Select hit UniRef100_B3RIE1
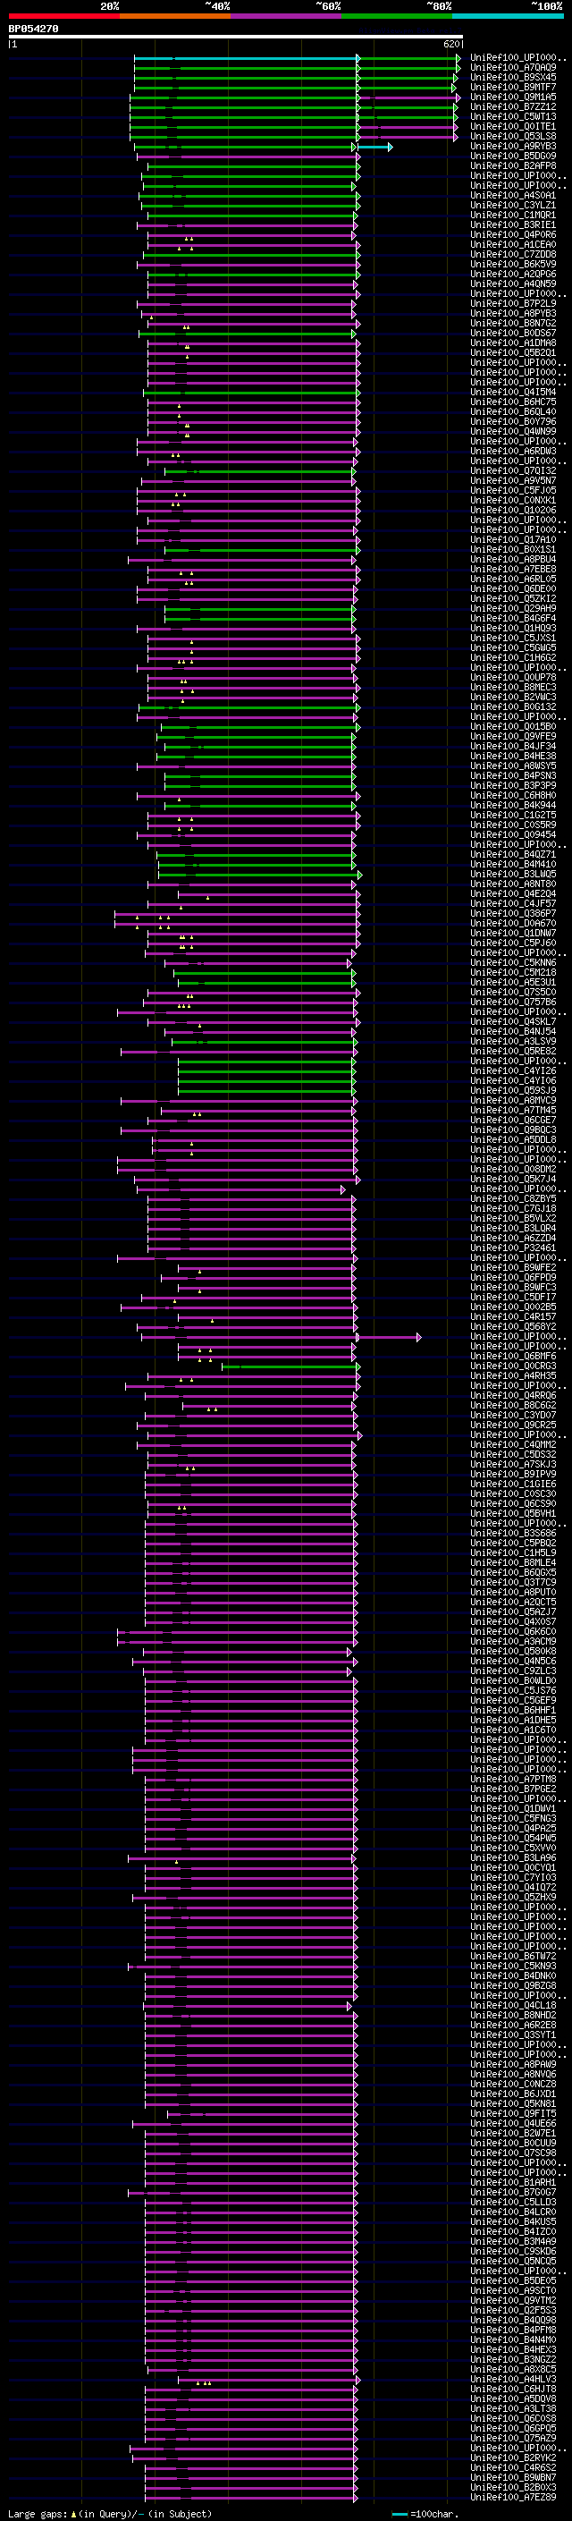Image resolution: width=572 pixels, height=2521 pixels. pyautogui.click(x=513, y=224)
